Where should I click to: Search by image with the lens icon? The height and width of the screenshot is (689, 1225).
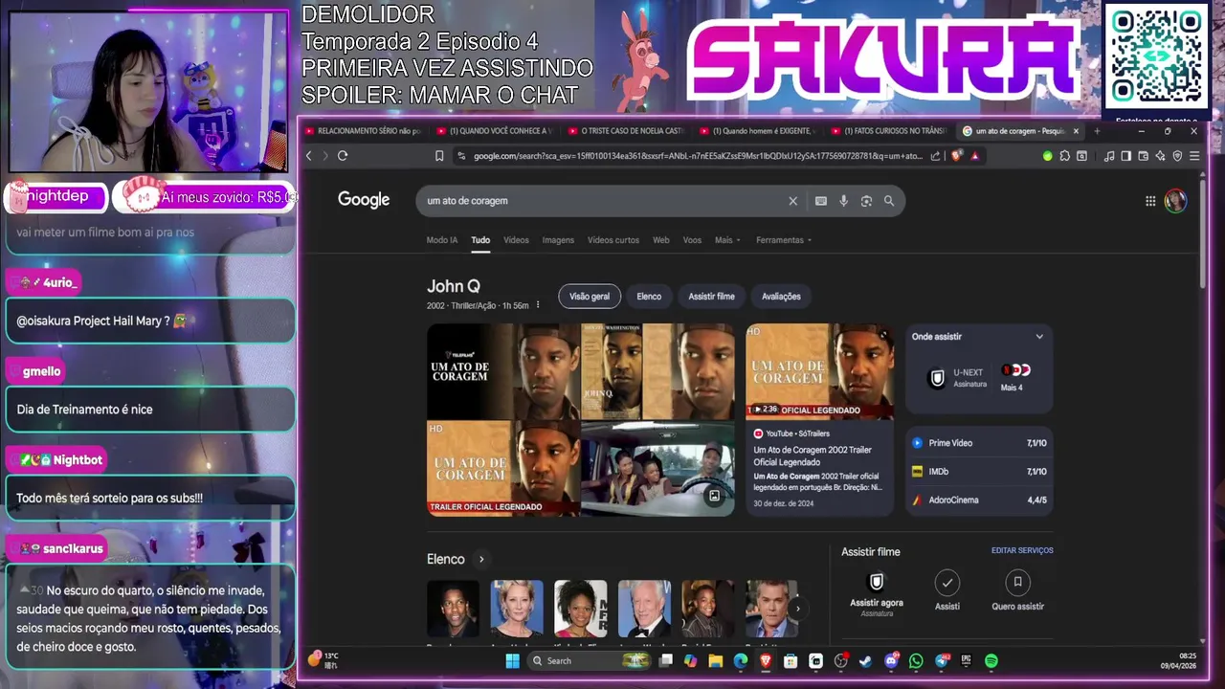(866, 201)
